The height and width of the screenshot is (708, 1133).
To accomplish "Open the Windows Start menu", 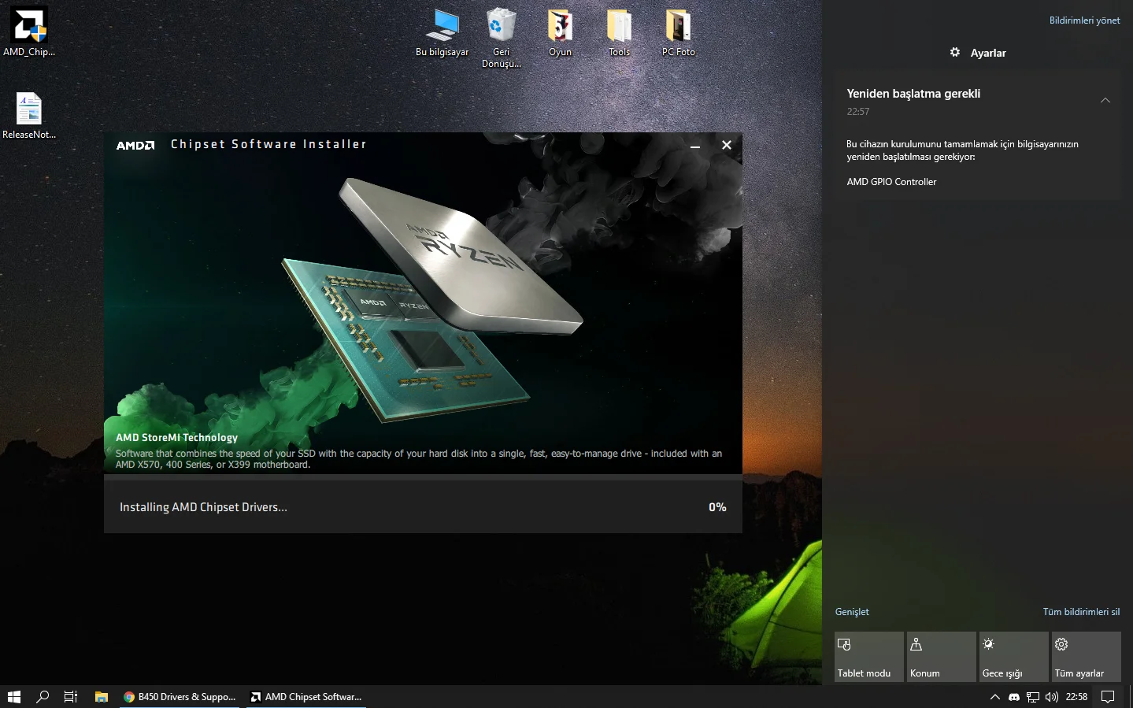I will click(x=13, y=697).
